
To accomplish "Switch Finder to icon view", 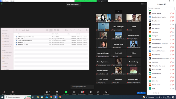I will 47,30.
